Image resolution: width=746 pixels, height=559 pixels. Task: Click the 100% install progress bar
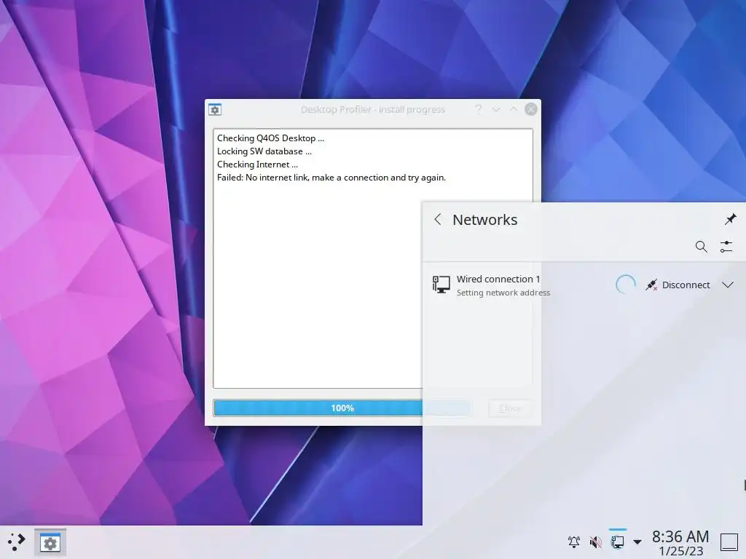pyautogui.click(x=342, y=408)
